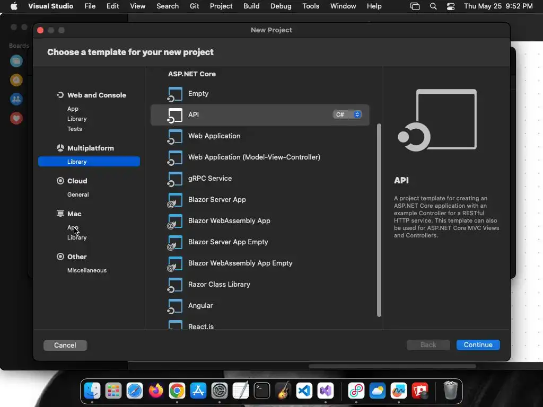Image resolution: width=543 pixels, height=407 pixels.
Task: Open the Build menu
Action: (x=251, y=6)
